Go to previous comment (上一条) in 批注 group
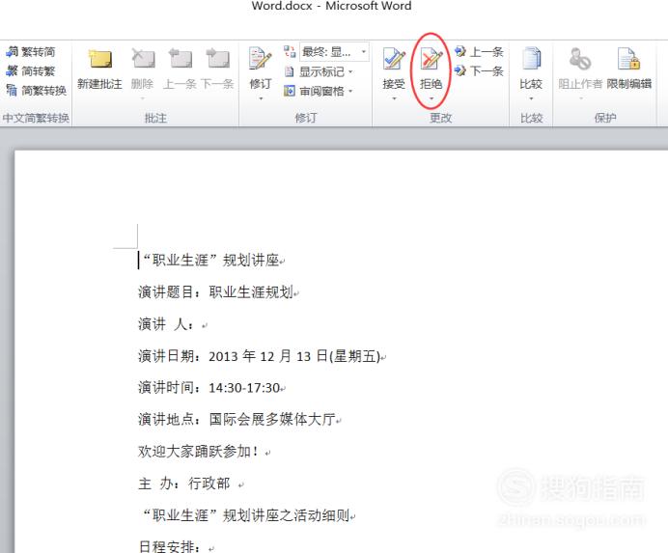Viewport: 668px width, 553px height. [x=181, y=59]
